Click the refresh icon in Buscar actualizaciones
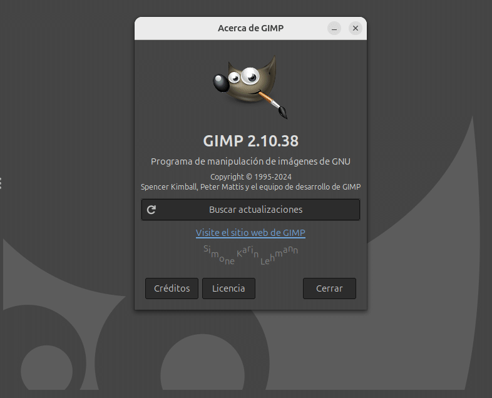The width and height of the screenshot is (492, 398). coord(151,210)
